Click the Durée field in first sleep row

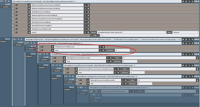click(122, 50)
